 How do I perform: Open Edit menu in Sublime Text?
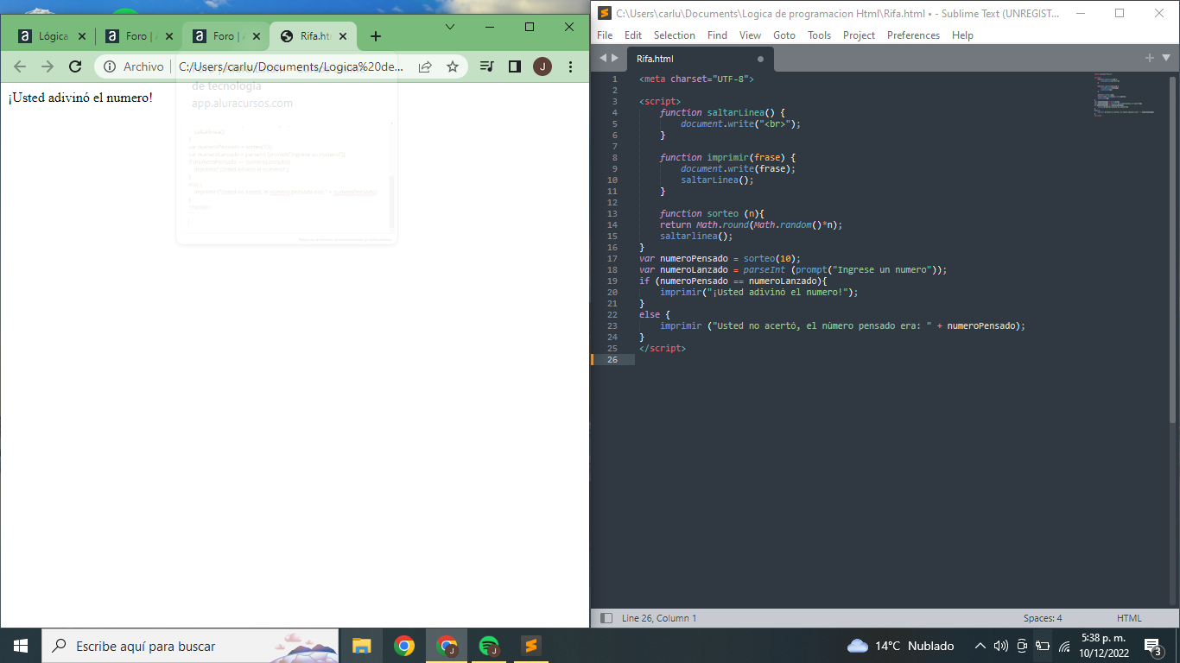[x=633, y=35]
